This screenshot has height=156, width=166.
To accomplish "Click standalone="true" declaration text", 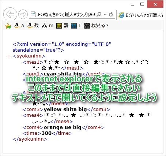I will click(x=38, y=50).
